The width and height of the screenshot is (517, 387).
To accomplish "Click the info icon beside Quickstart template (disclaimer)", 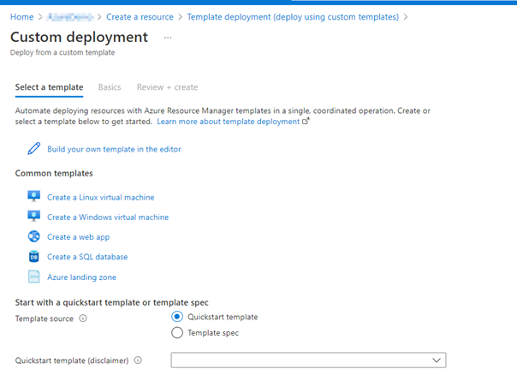I will [x=138, y=360].
